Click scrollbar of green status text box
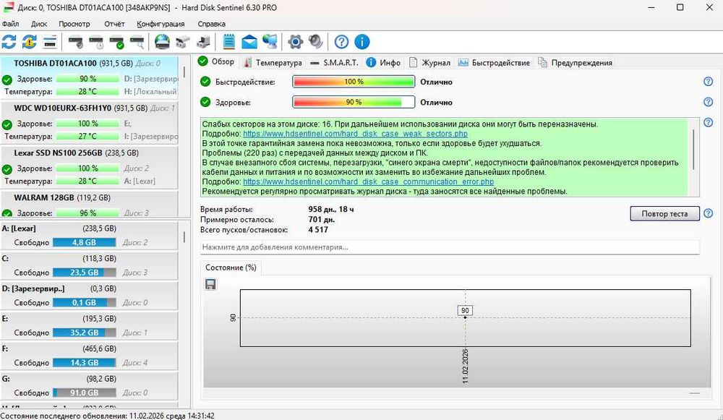Screen dimensions: 723x420 [x=693, y=150]
